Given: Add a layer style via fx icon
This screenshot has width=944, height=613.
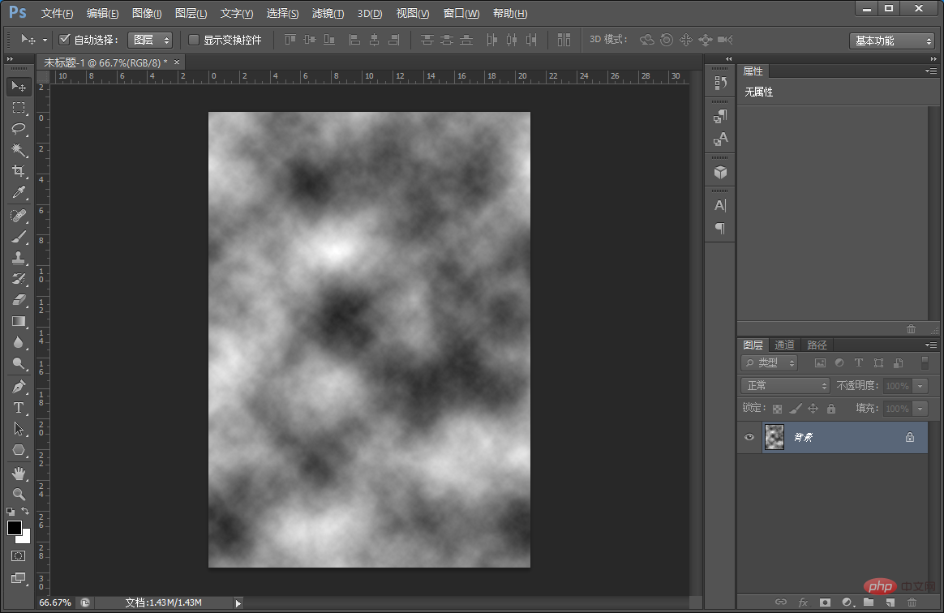Looking at the screenshot, I should click(803, 602).
